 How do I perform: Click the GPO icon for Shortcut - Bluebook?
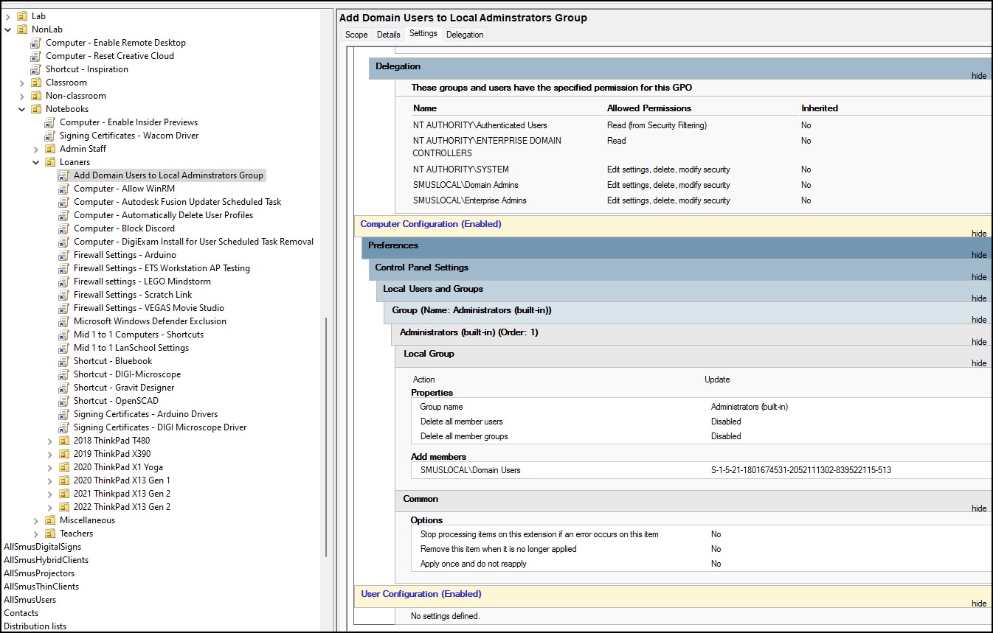(64, 361)
